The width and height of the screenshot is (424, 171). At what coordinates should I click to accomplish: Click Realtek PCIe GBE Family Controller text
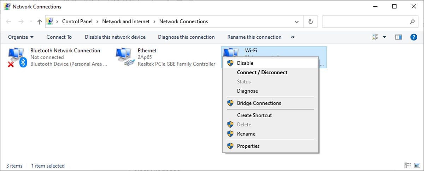coord(176,64)
